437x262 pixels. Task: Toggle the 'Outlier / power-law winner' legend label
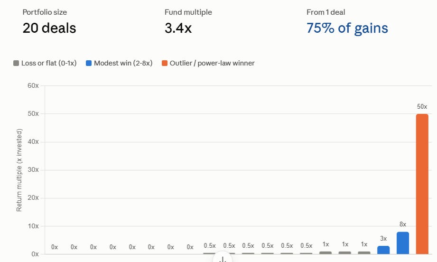pos(212,63)
